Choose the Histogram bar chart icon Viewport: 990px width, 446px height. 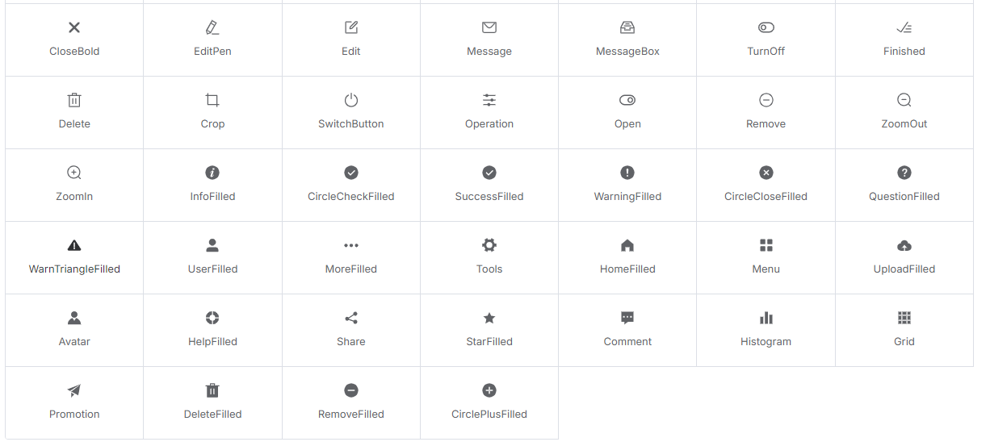tap(766, 318)
